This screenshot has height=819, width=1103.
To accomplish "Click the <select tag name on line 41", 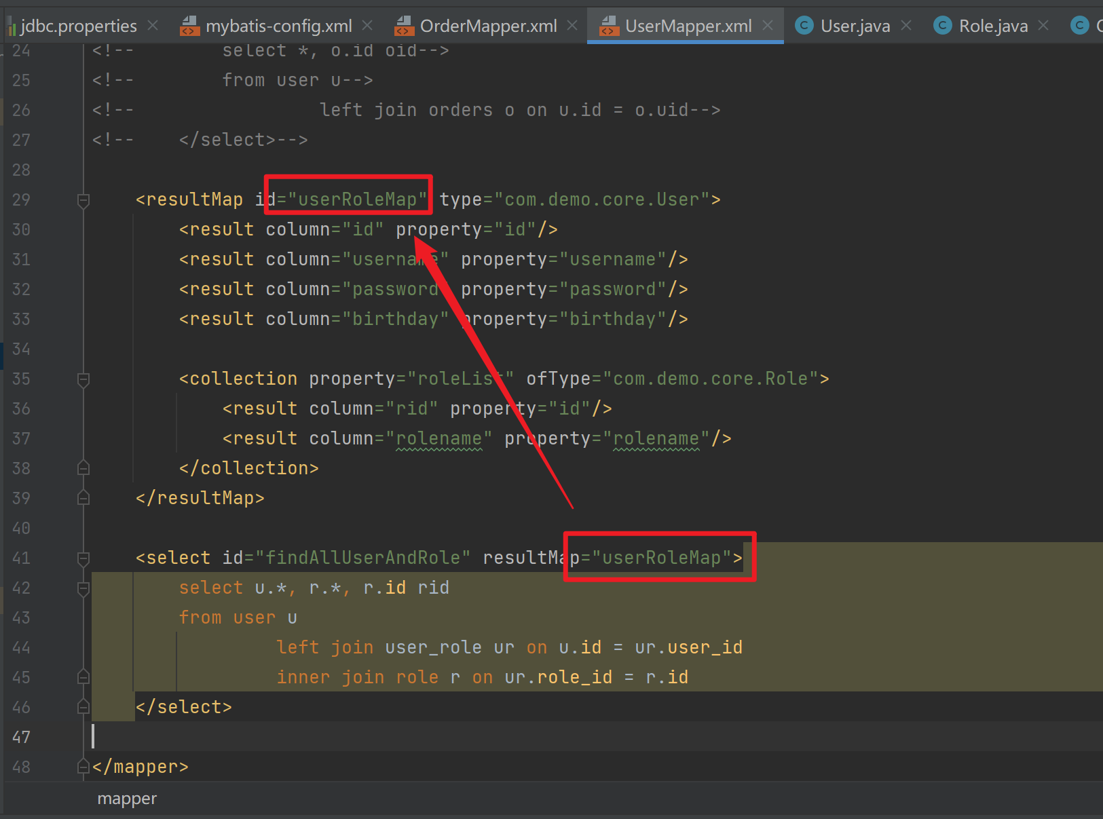I will 173,558.
